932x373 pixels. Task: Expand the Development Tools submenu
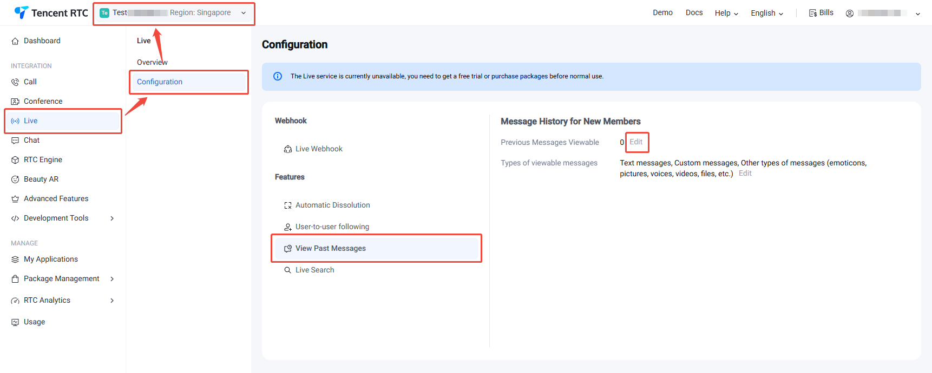(x=112, y=218)
